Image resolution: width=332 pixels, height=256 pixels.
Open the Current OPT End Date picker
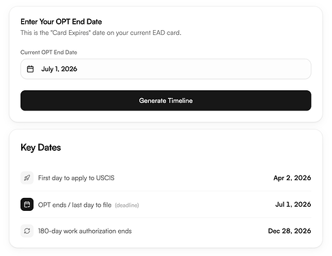(166, 69)
